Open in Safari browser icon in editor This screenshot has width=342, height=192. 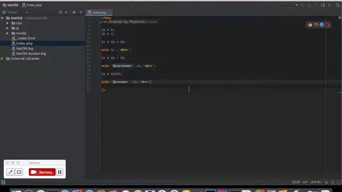[x=322, y=25]
